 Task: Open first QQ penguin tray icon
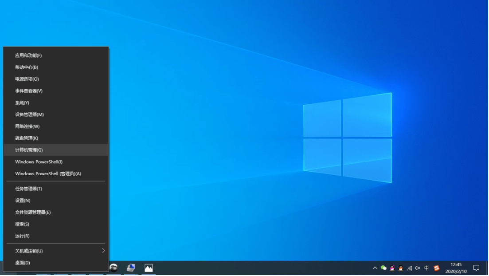click(392, 268)
